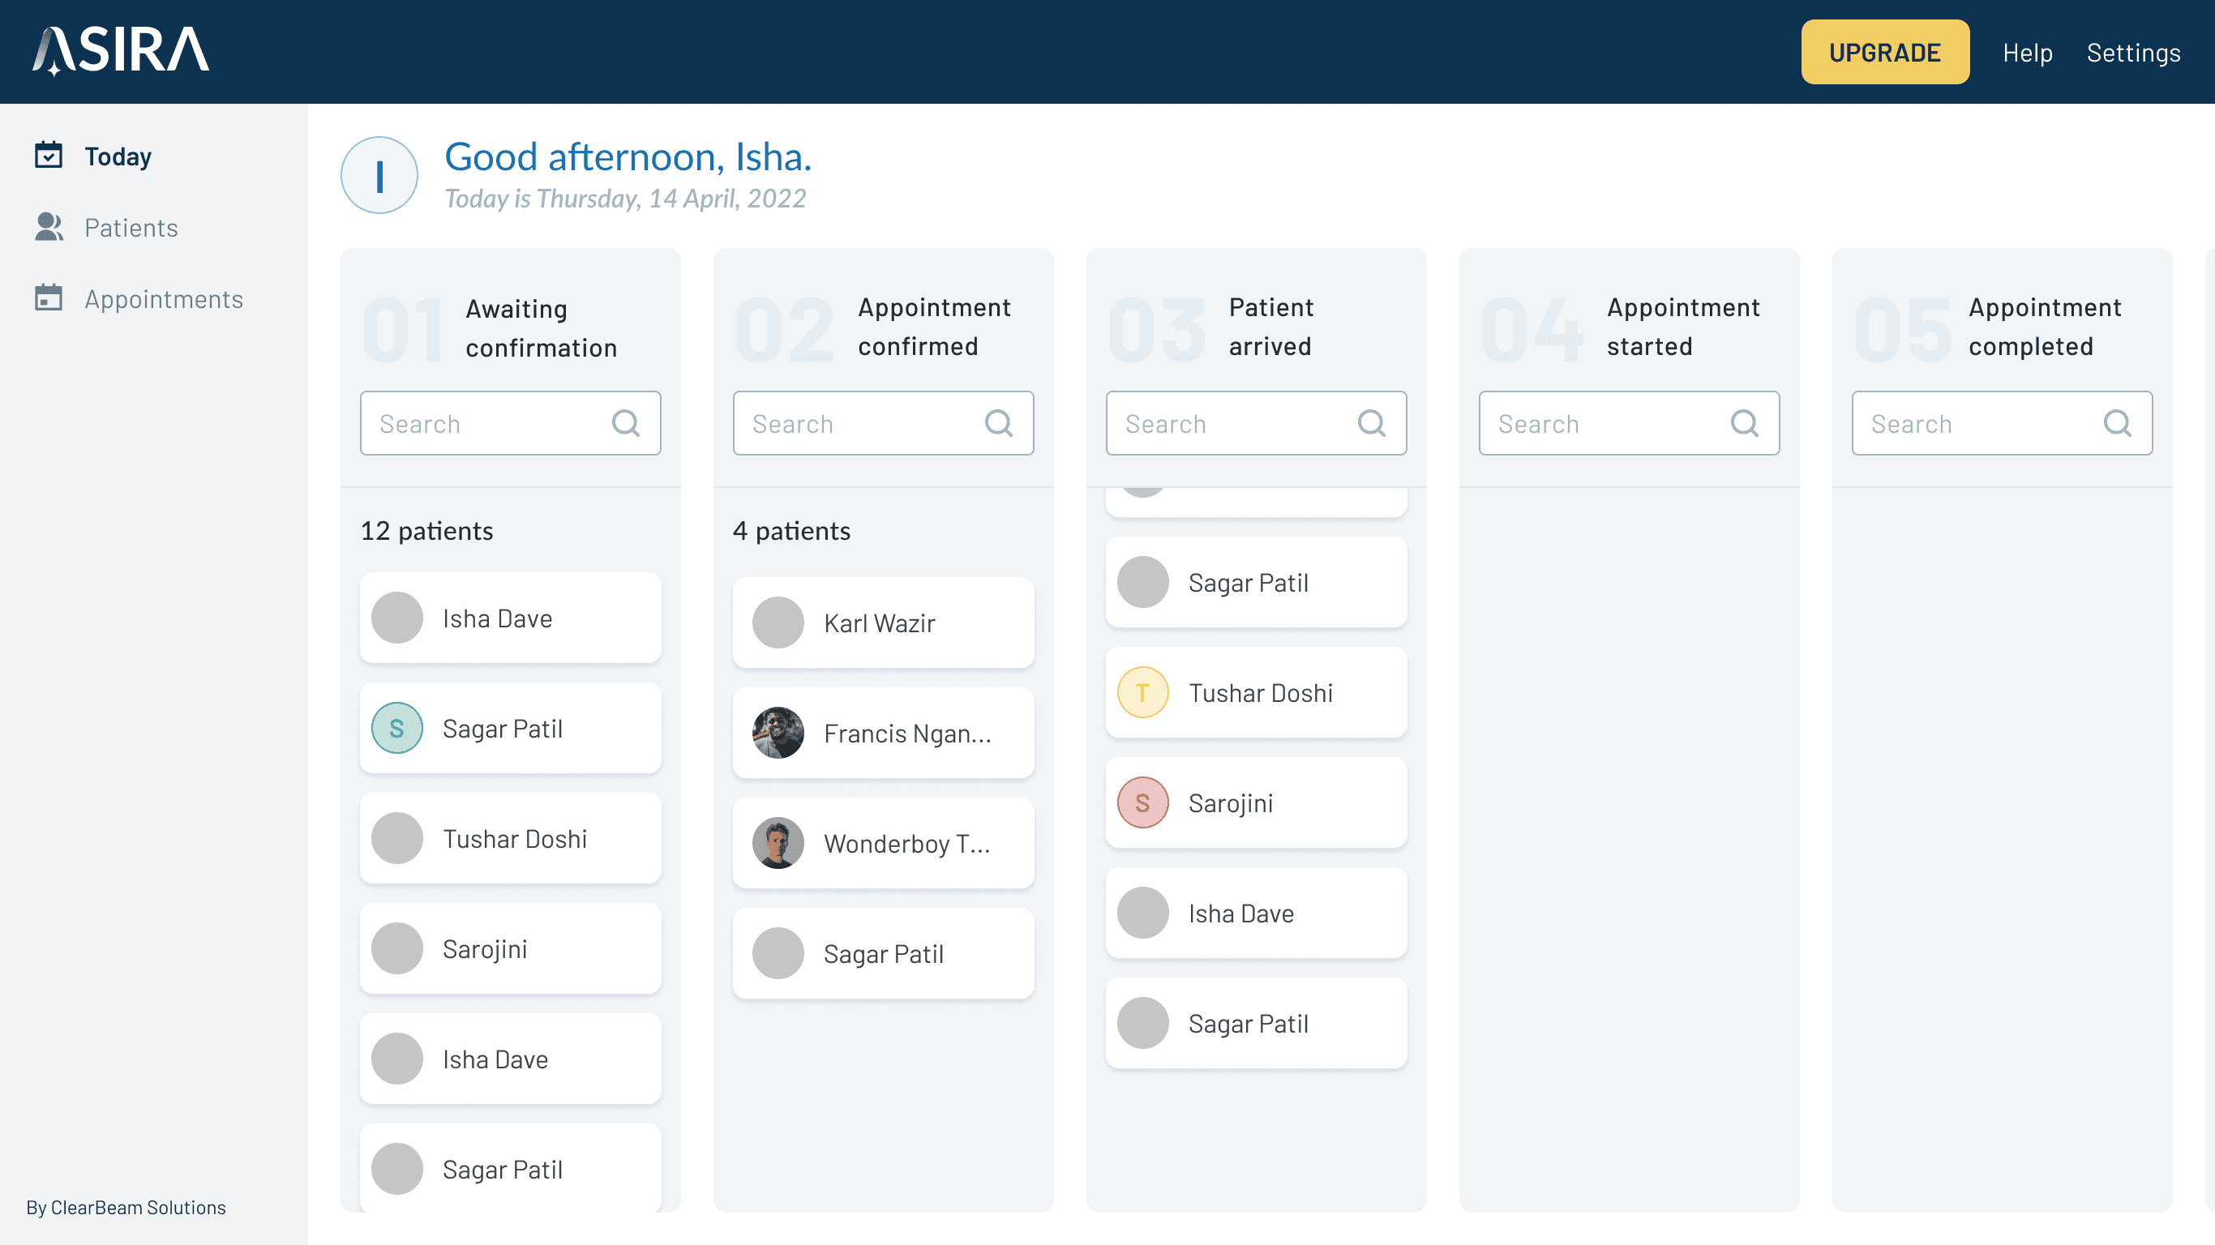Image resolution: width=2215 pixels, height=1245 pixels.
Task: Open the Patients menu item
Action: click(131, 228)
